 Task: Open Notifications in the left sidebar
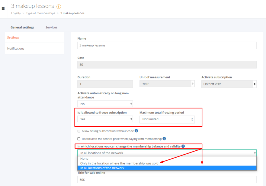tap(16, 49)
